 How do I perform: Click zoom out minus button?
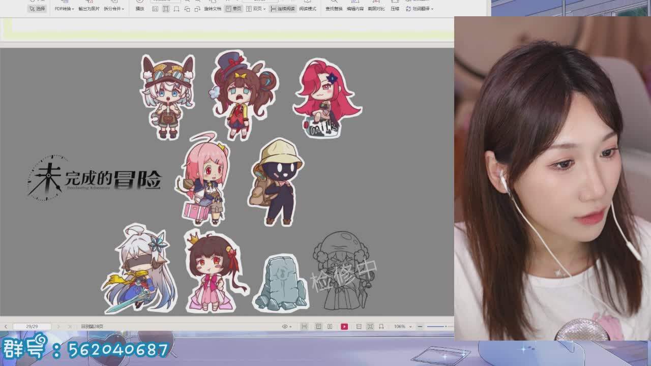[420, 326]
